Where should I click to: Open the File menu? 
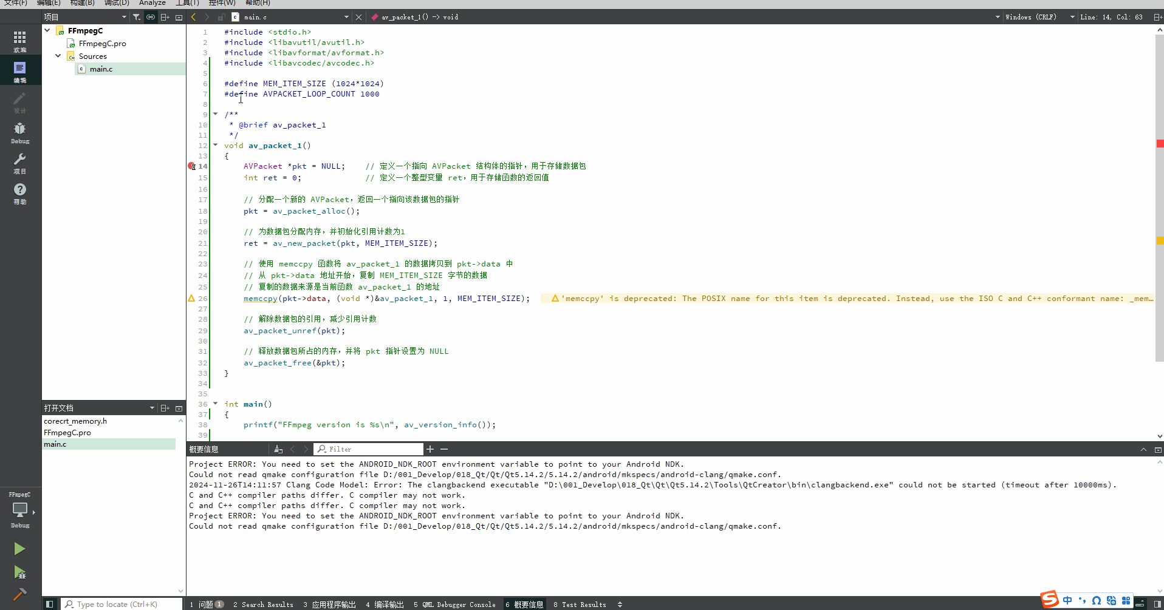click(x=15, y=3)
